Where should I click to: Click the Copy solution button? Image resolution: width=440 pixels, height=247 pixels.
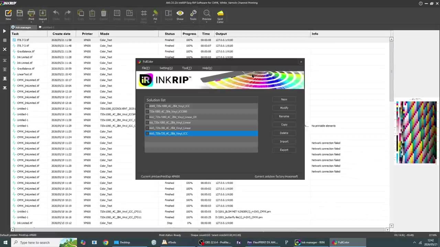click(x=284, y=125)
